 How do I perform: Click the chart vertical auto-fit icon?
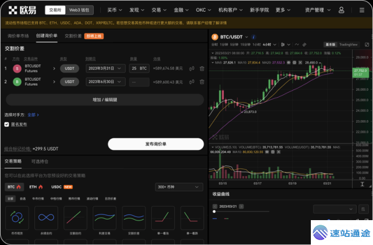(362, 184)
